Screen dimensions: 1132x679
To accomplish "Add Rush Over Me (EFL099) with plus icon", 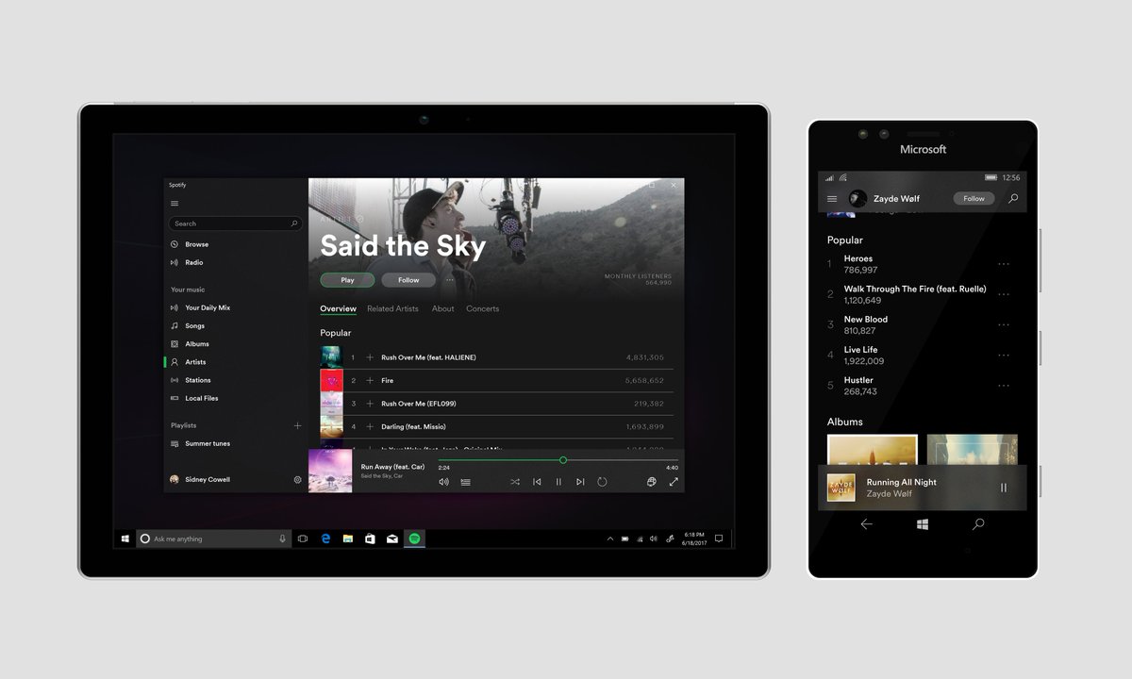I will [370, 404].
